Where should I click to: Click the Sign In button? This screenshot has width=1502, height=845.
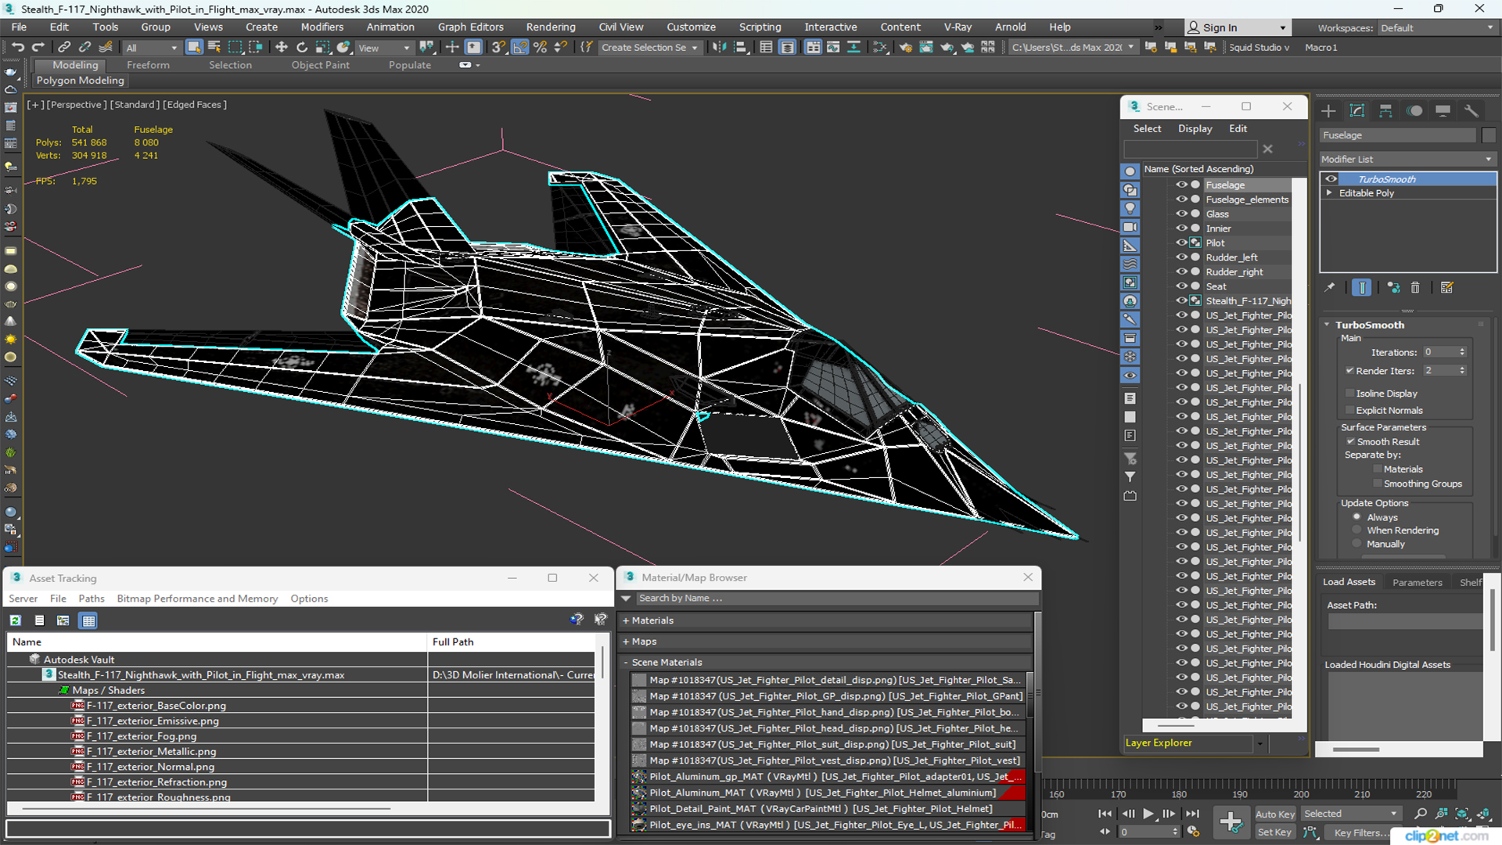tap(1237, 27)
